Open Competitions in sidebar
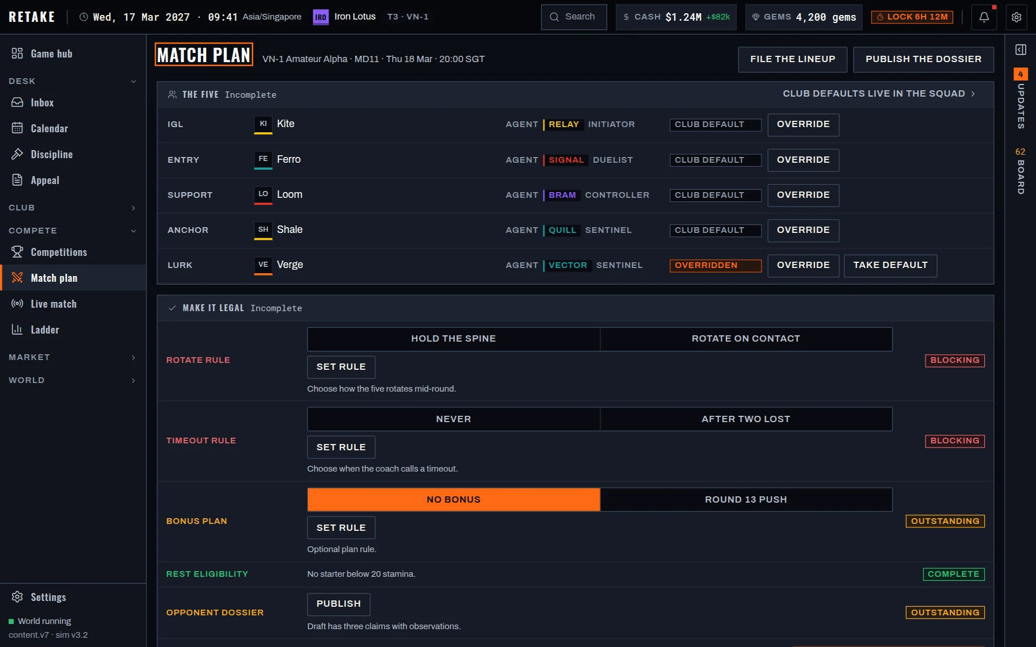 (73, 252)
